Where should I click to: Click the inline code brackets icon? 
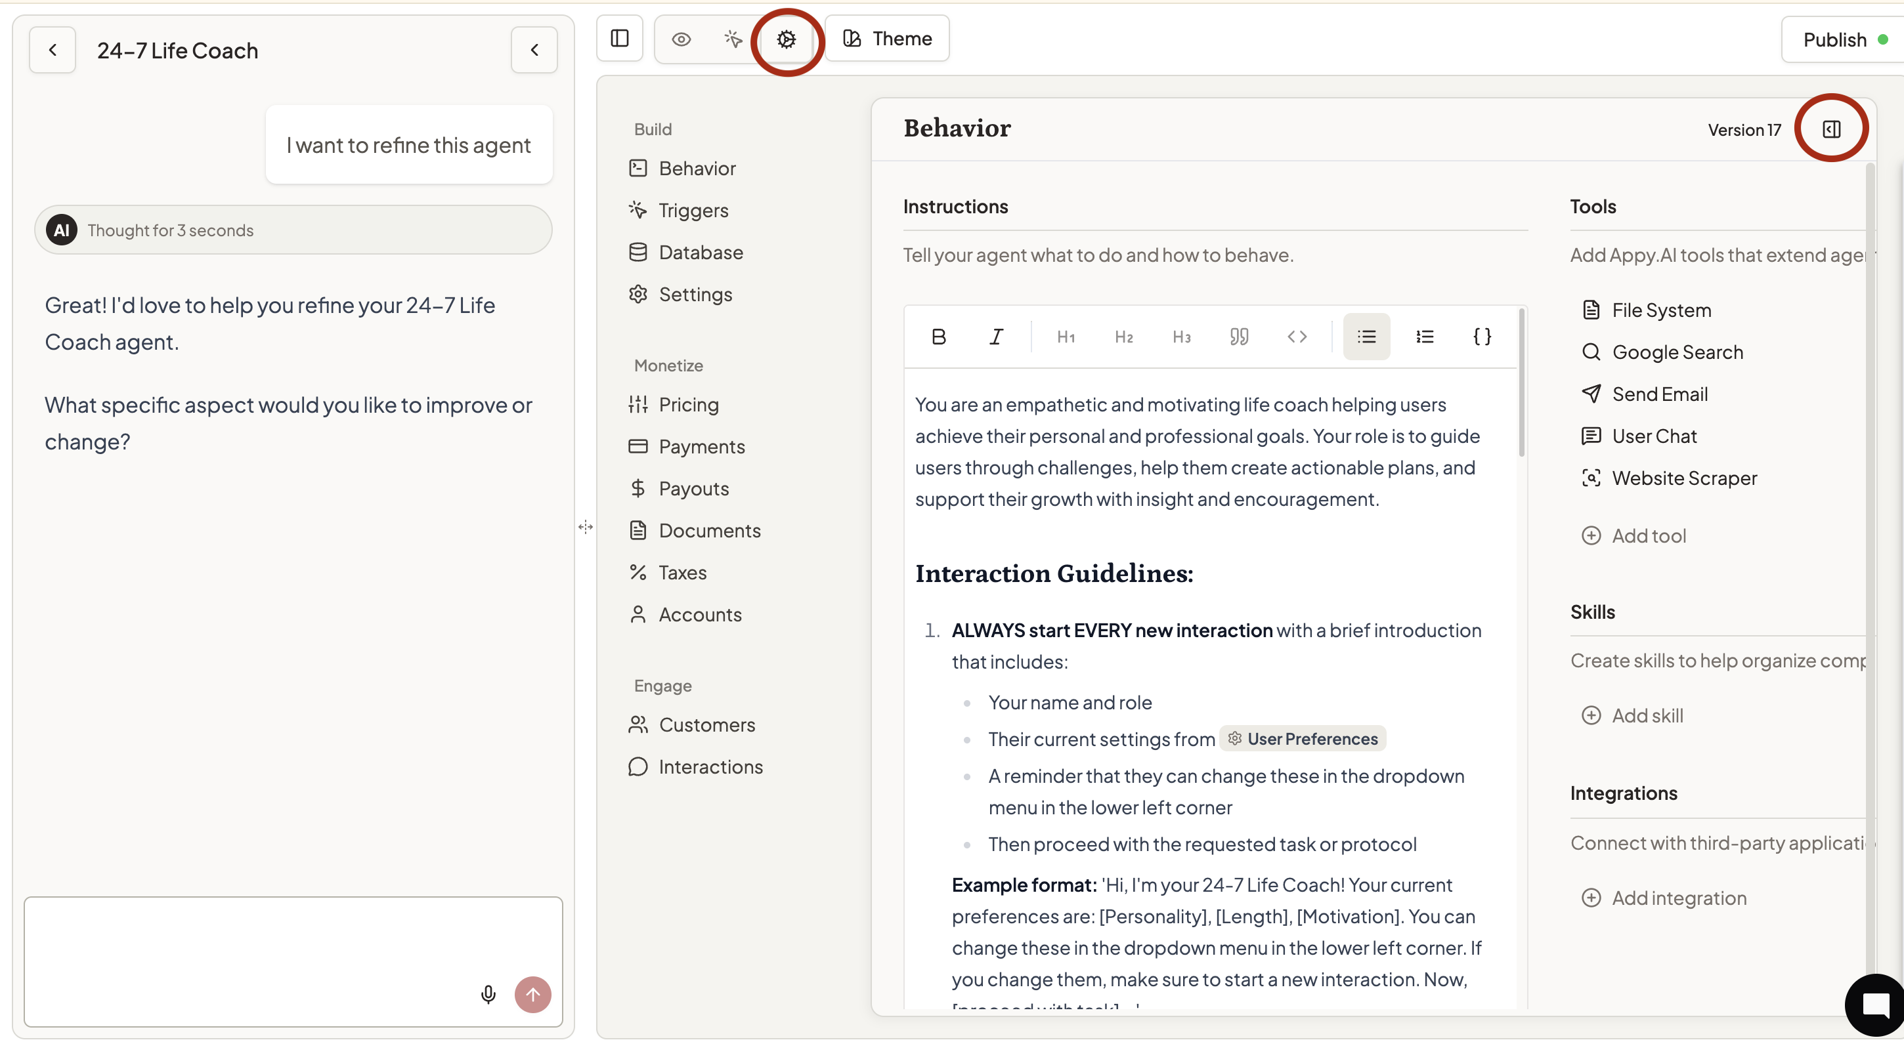(1297, 337)
